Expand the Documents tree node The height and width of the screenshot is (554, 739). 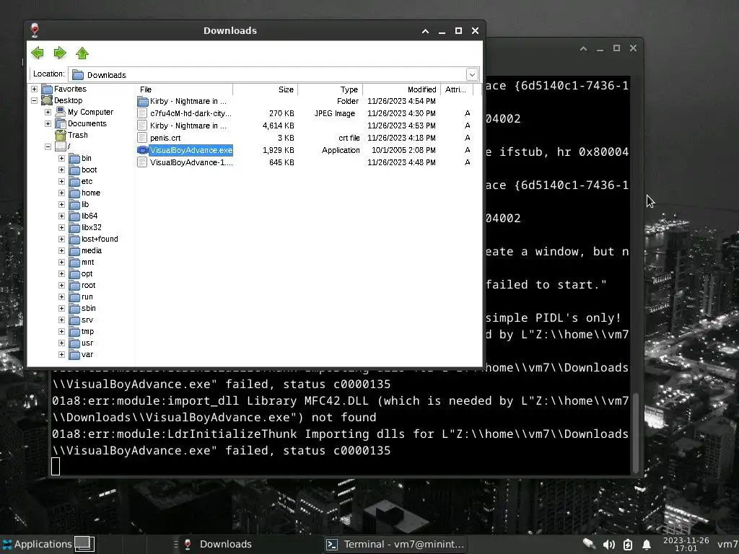pyautogui.click(x=48, y=123)
